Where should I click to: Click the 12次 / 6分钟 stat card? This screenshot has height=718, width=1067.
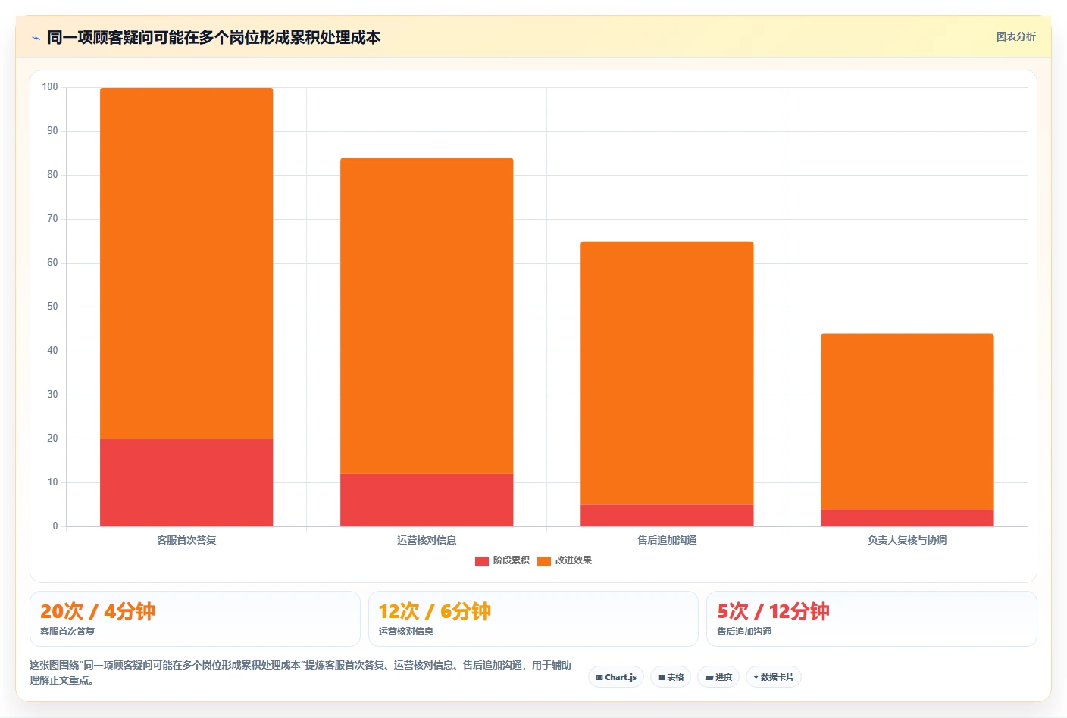(x=533, y=619)
